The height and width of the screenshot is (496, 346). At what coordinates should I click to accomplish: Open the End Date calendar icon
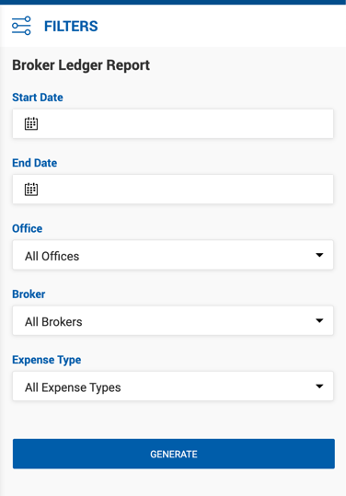point(31,190)
